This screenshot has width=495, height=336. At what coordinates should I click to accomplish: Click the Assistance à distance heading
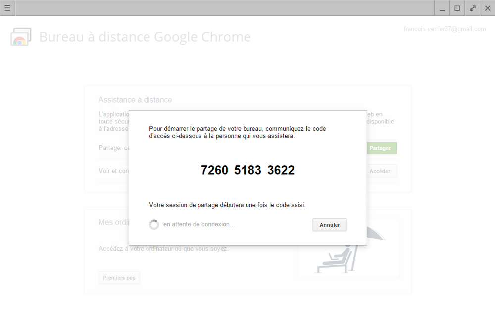pos(135,100)
